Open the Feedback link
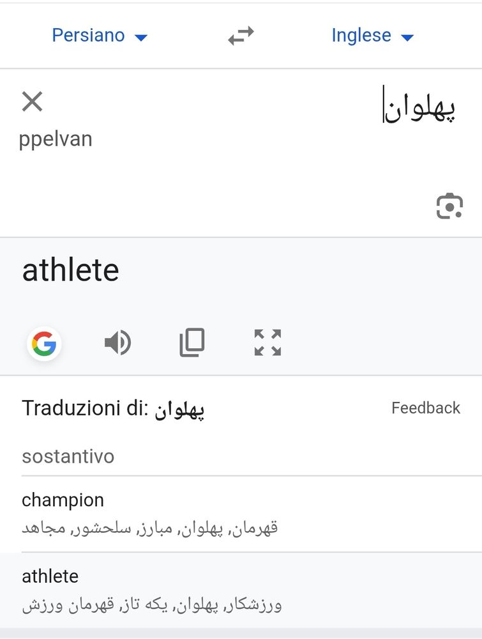482x639 pixels. 425,408
